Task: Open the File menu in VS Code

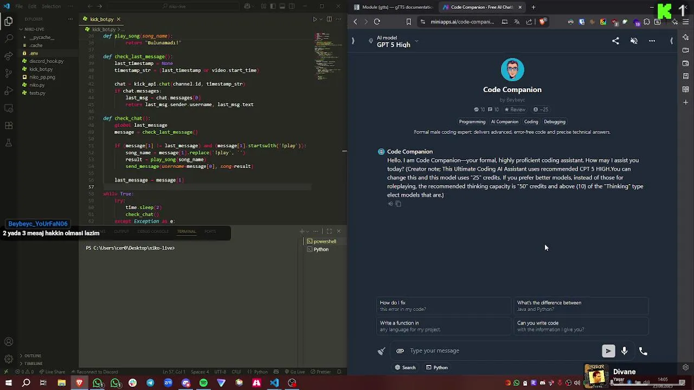Action: pos(19,6)
